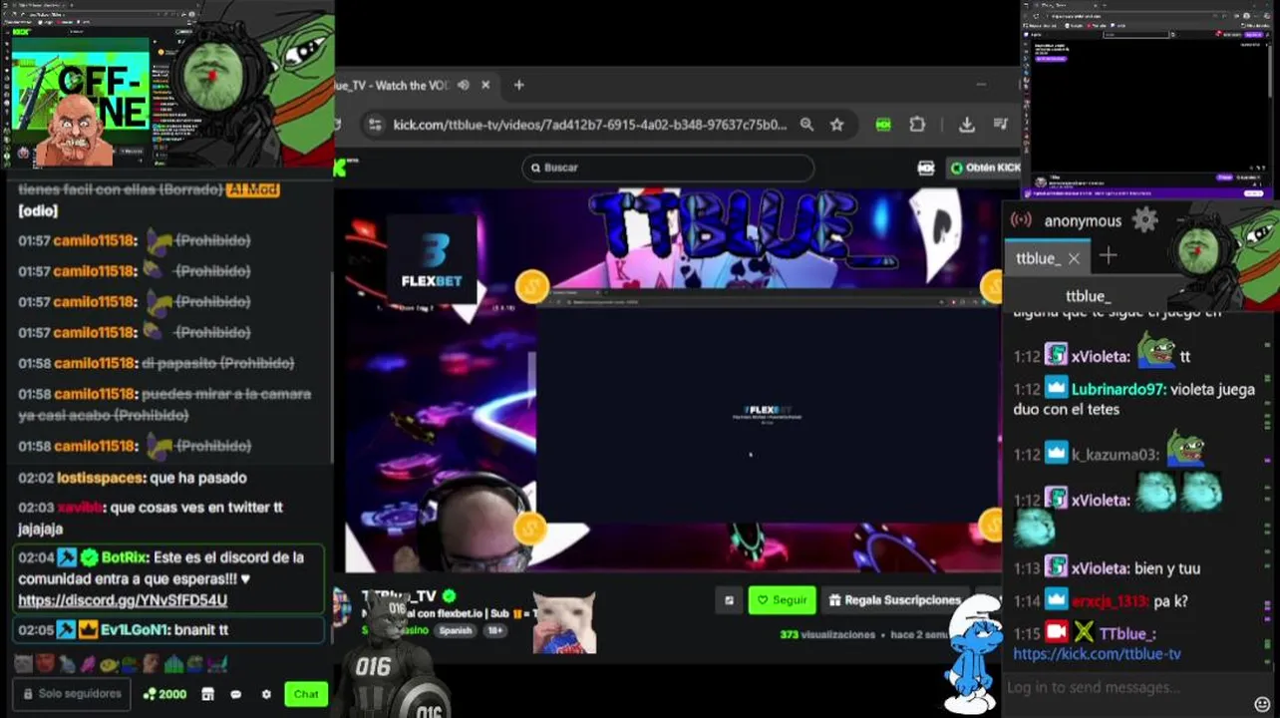
Task: Click the live signal icon beside anonymous
Action: pyautogui.click(x=1021, y=220)
